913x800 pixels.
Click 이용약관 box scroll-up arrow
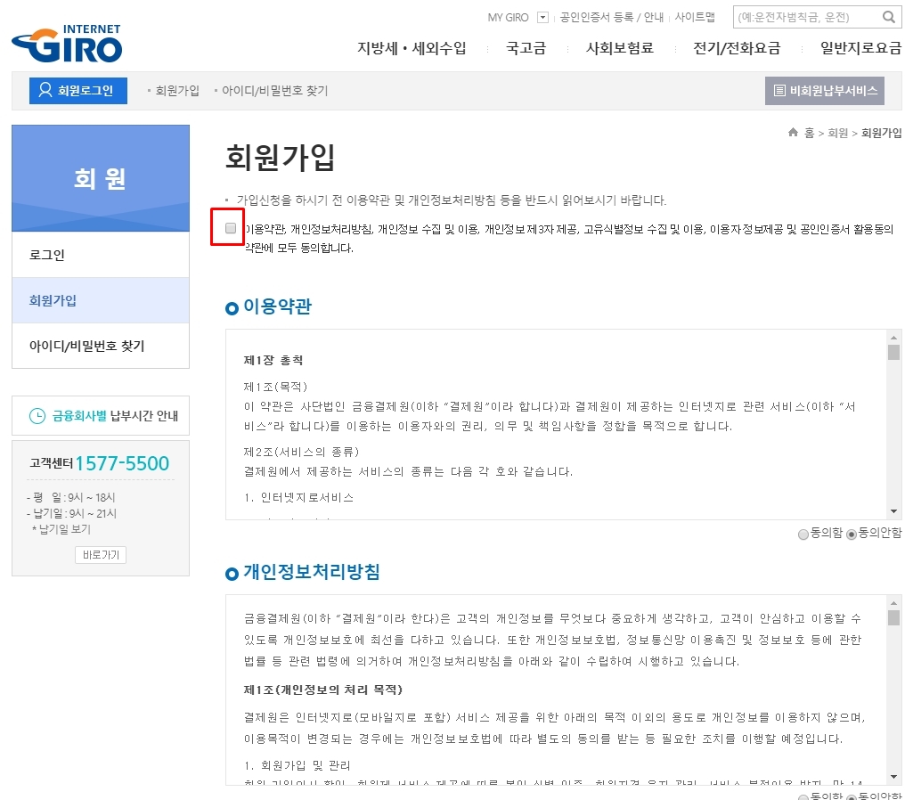click(893, 337)
